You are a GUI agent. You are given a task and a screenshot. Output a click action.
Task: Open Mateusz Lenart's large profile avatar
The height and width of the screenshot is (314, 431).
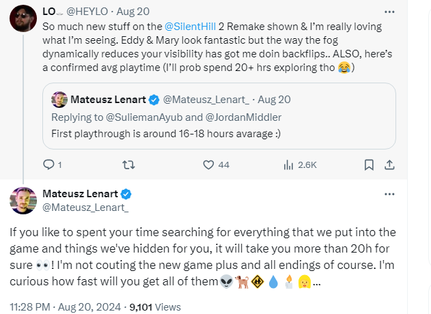[x=23, y=200]
